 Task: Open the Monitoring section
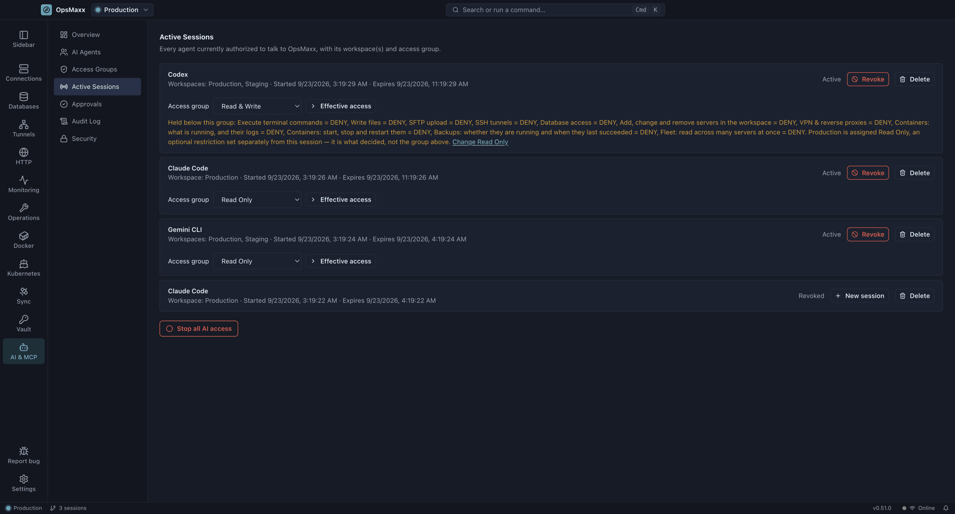click(23, 184)
